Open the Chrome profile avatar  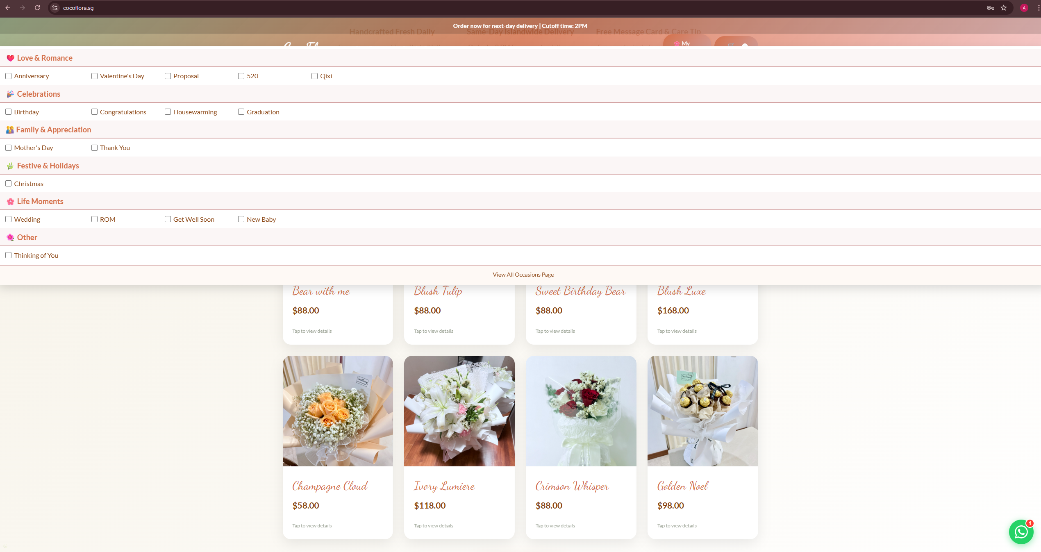coord(1023,7)
